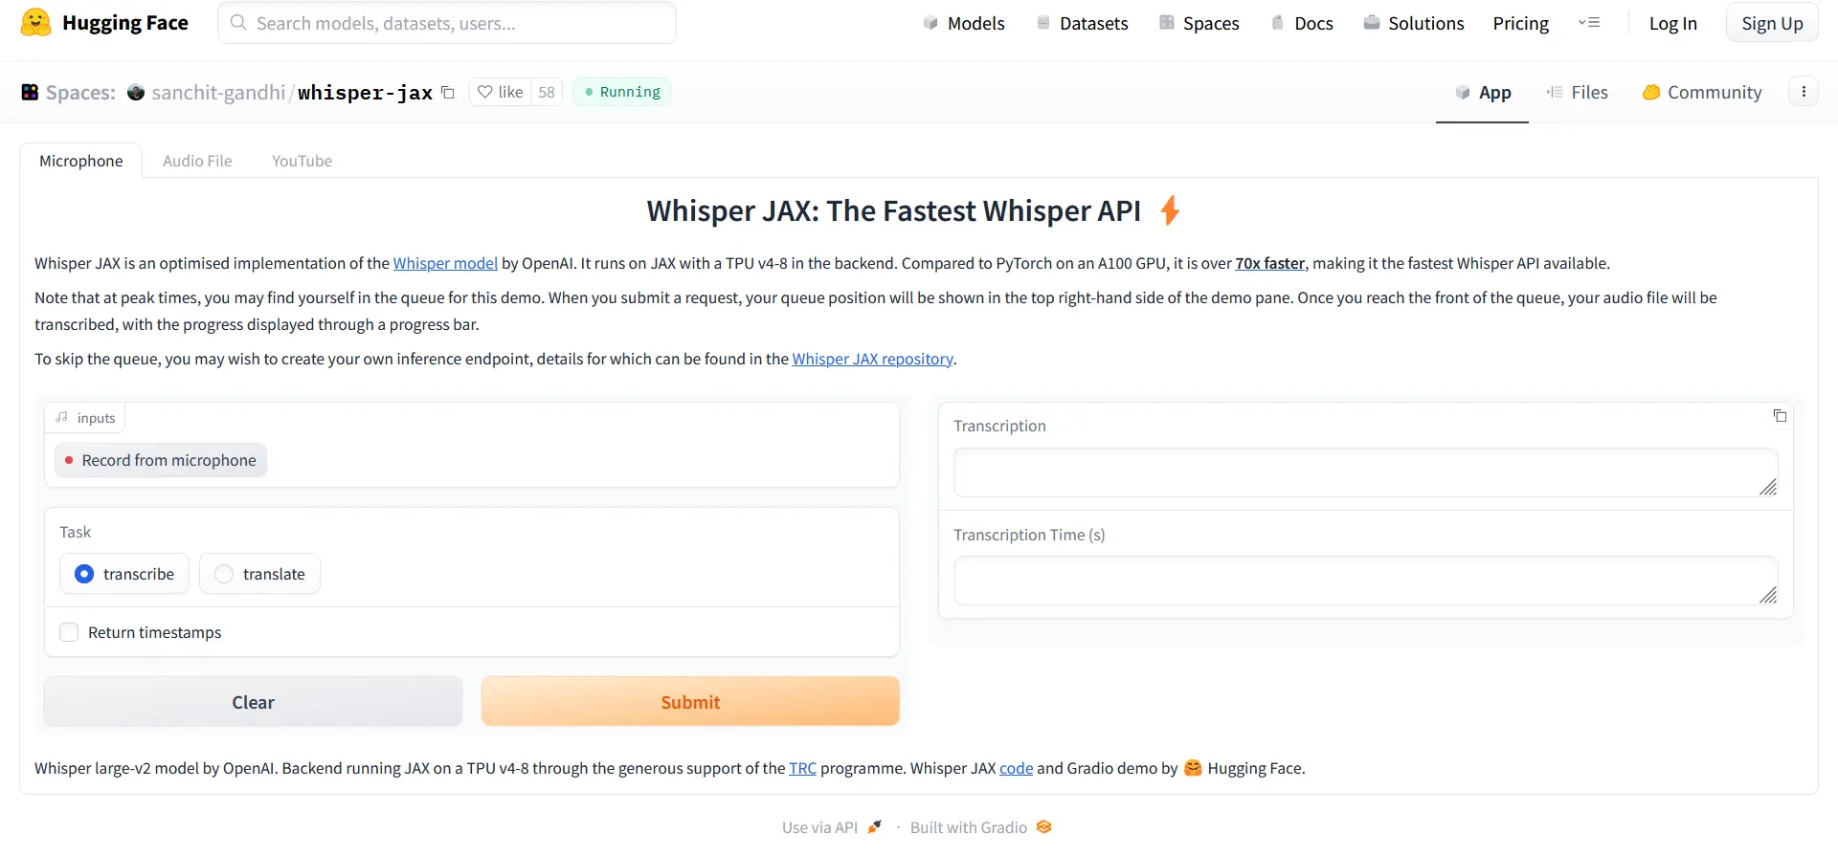1838x855 pixels.
Task: Select the Microphone tab
Action: [x=81, y=161]
